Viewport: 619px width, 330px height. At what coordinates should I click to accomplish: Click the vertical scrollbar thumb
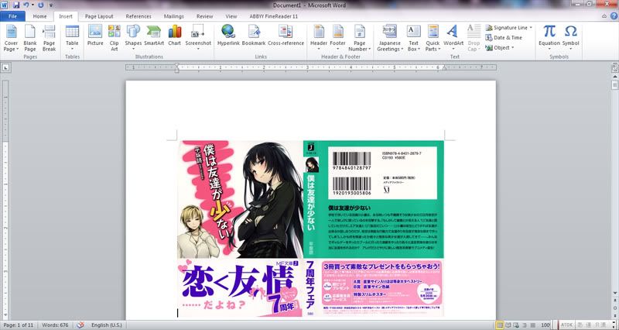pyautogui.click(x=614, y=84)
